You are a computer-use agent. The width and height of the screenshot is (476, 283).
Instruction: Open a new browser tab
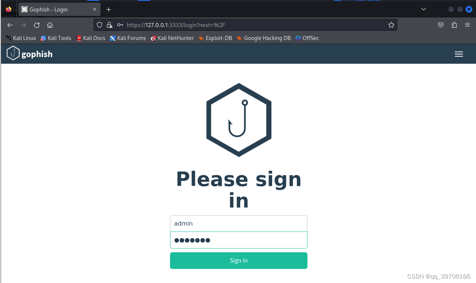108,9
